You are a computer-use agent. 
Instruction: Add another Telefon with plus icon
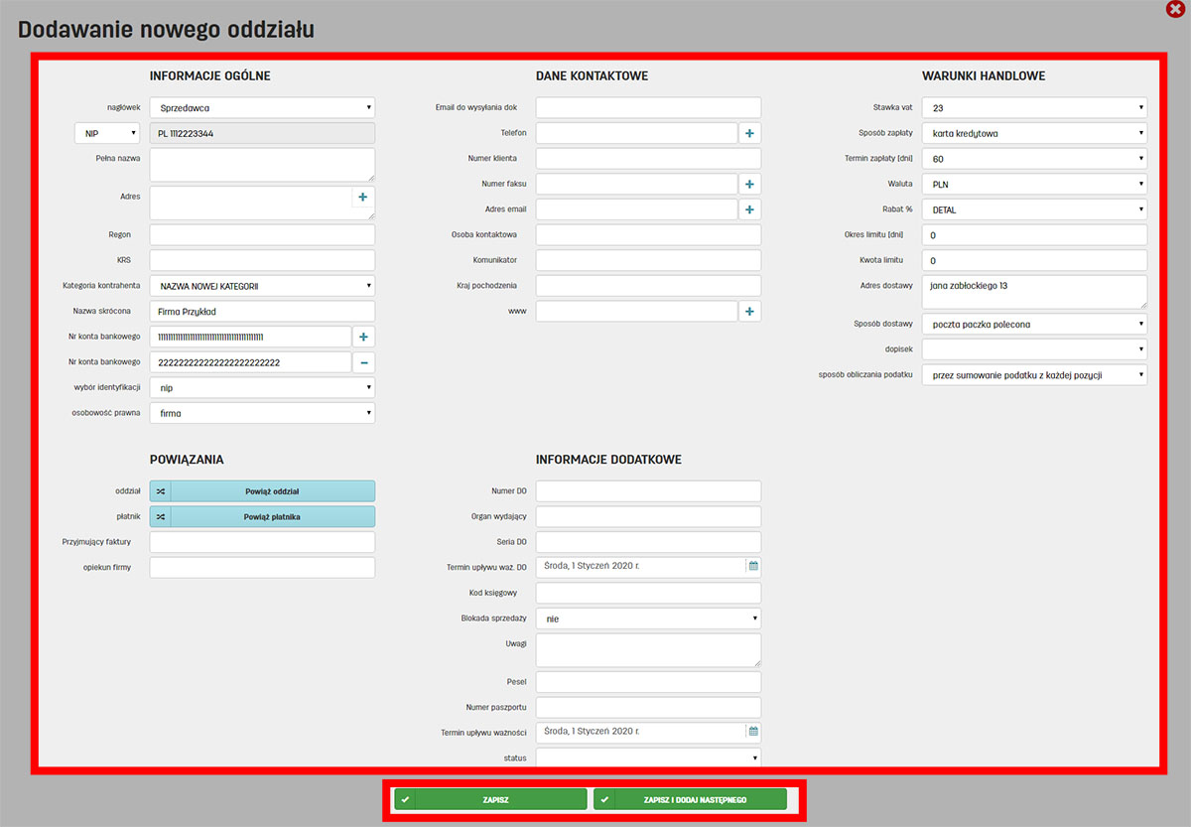coord(750,133)
